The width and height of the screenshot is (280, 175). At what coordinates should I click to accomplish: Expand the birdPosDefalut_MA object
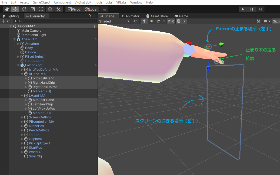(22, 70)
